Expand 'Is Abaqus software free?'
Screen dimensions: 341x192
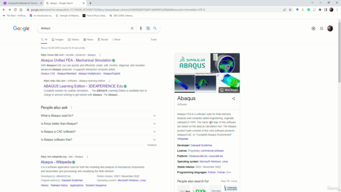point(99,140)
